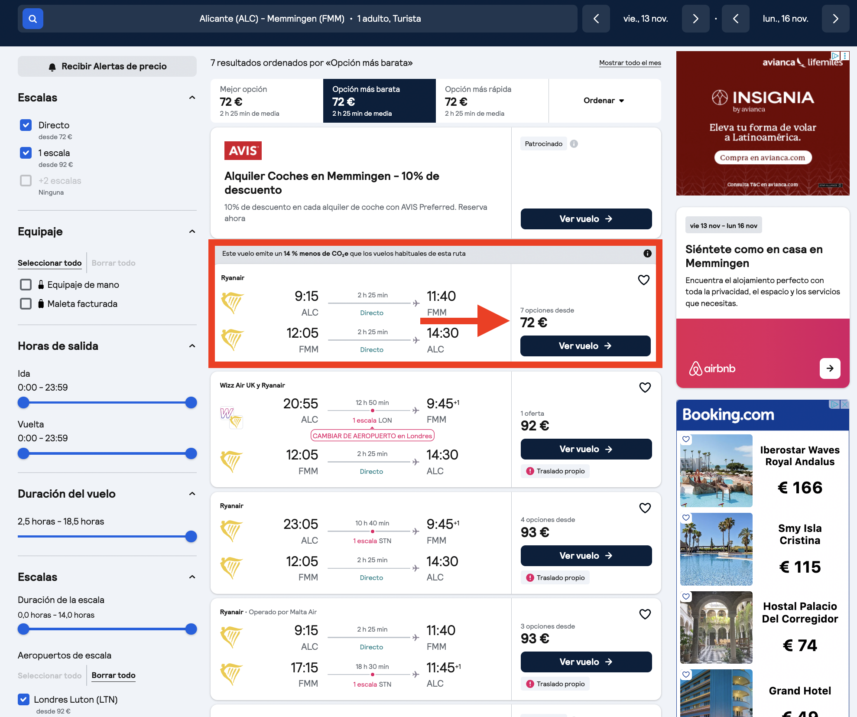The width and height of the screenshot is (857, 717).
Task: Uncheck the 1 escala filter
Action: tap(26, 153)
